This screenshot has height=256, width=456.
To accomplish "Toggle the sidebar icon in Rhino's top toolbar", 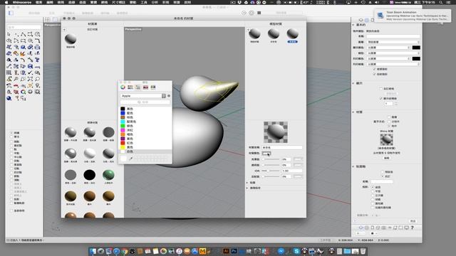I will (11, 13).
